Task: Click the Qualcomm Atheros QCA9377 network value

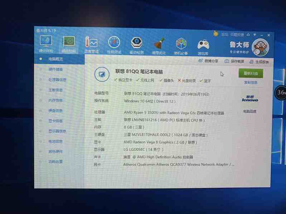Action: pyautogui.click(x=179, y=164)
